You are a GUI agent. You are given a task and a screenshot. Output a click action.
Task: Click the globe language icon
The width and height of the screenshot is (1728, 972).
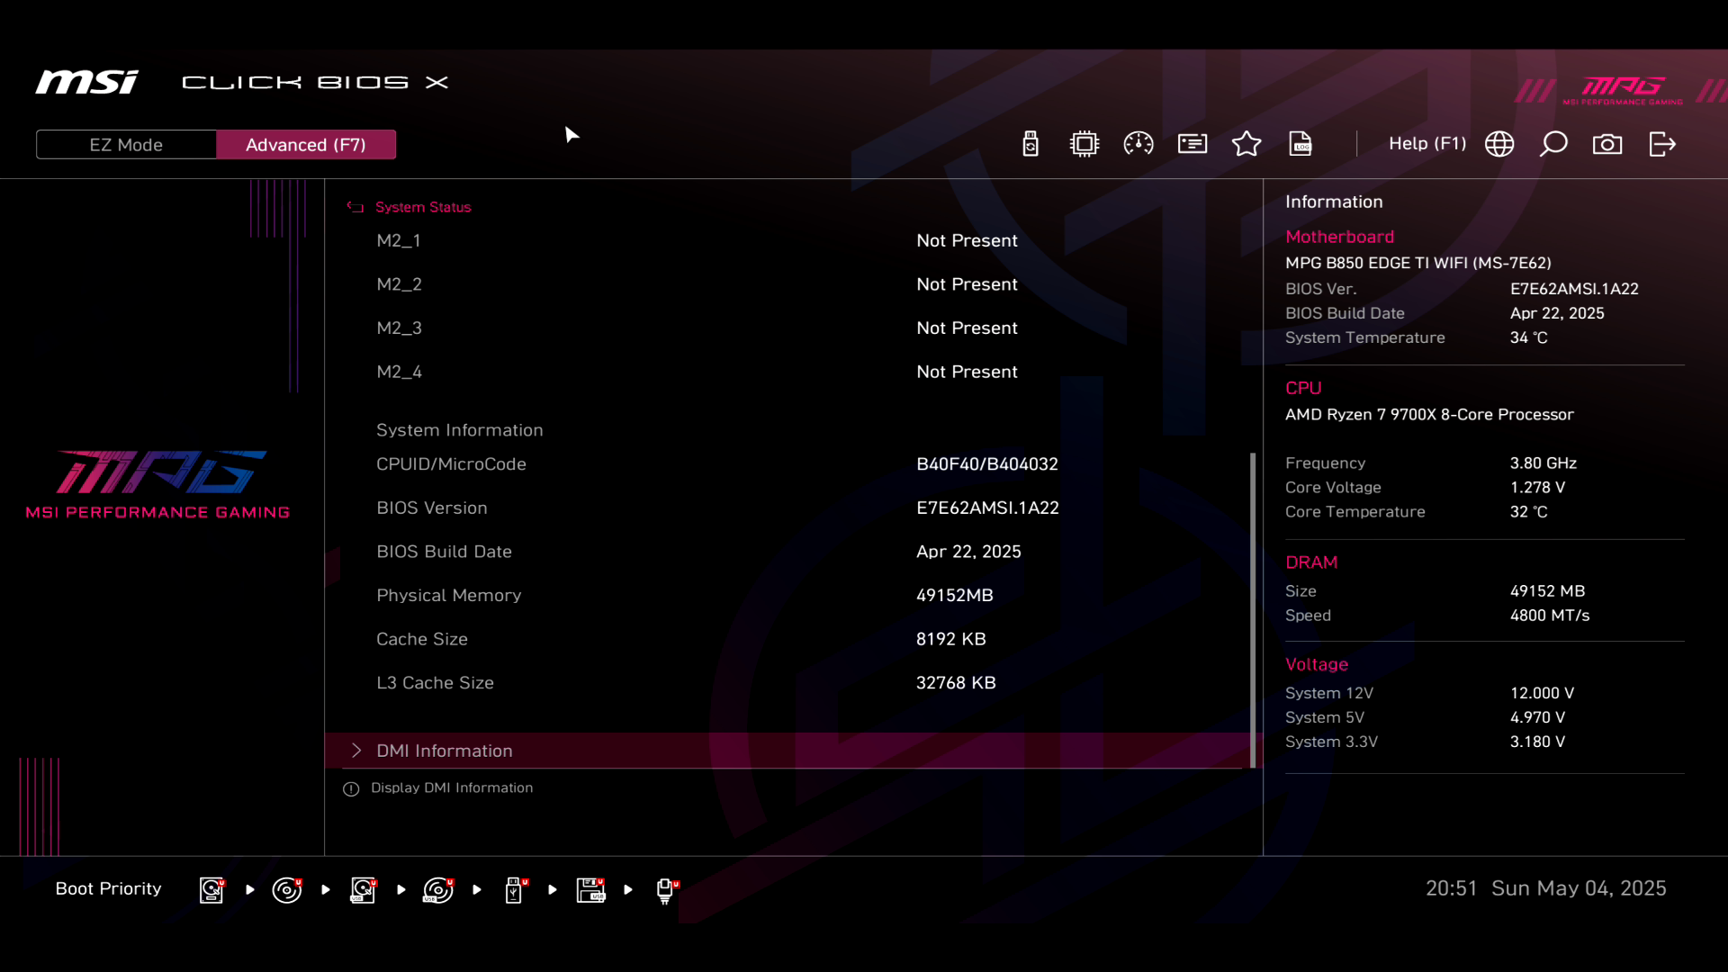pos(1499,144)
